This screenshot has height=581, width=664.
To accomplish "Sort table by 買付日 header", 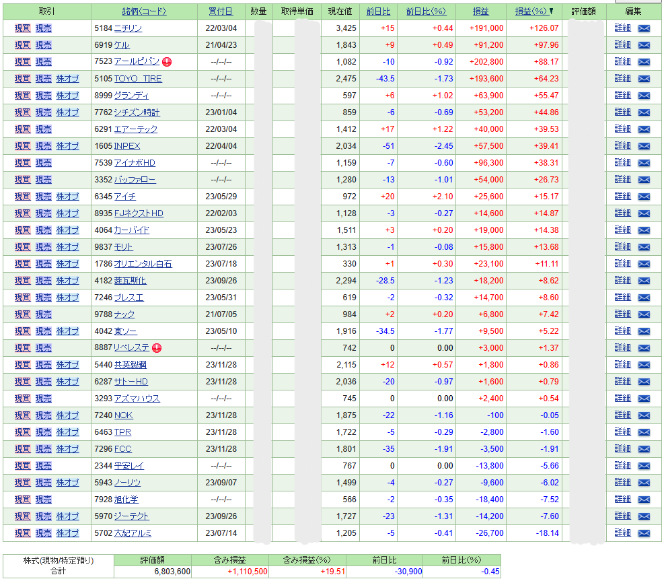I will coord(221,11).
